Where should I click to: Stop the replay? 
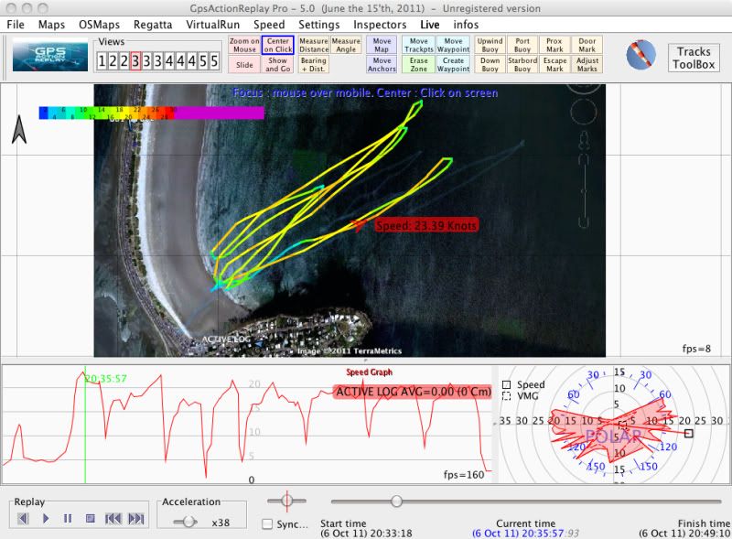[x=91, y=519]
